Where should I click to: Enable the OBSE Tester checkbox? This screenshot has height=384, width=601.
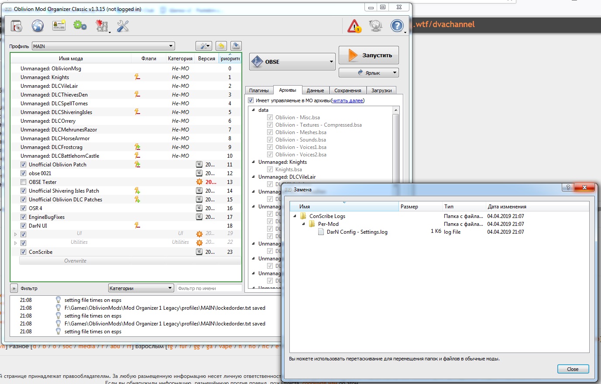pyautogui.click(x=23, y=182)
